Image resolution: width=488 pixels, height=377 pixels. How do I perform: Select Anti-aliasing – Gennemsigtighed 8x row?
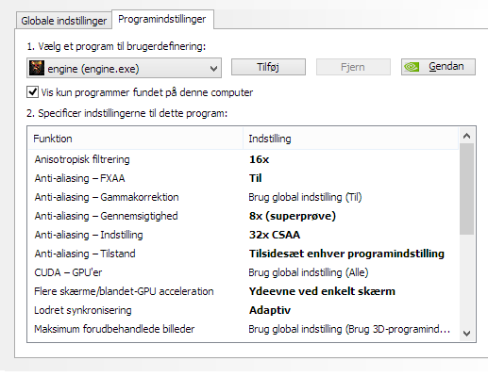(x=244, y=216)
